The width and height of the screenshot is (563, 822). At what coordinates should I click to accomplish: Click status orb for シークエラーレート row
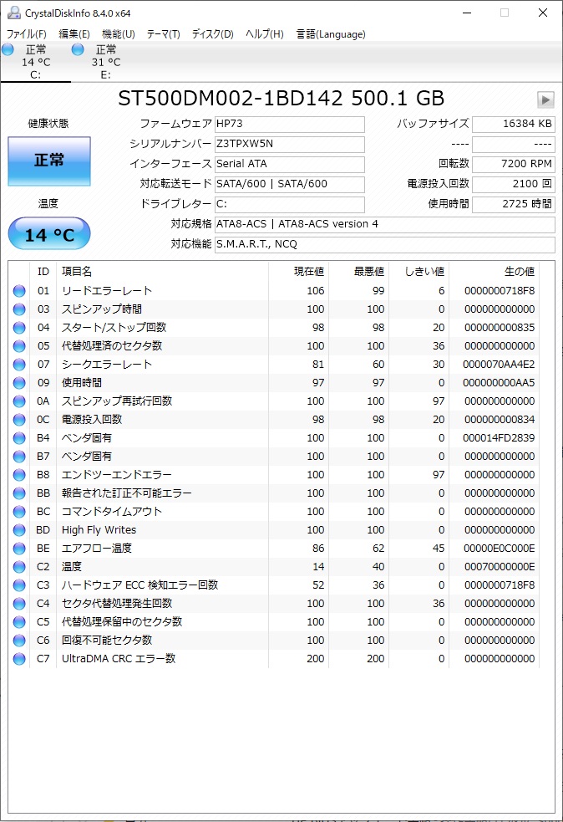[x=19, y=365]
